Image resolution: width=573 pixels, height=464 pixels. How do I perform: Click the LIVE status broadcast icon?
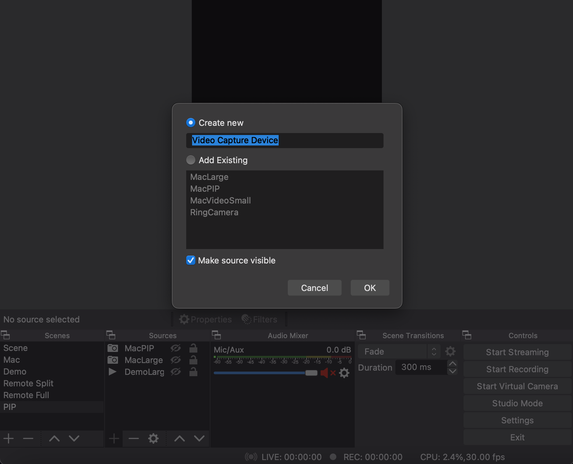pos(251,457)
